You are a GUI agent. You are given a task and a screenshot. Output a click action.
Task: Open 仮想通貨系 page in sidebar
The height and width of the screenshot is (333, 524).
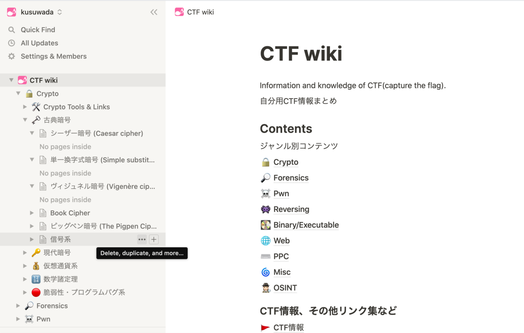61,266
